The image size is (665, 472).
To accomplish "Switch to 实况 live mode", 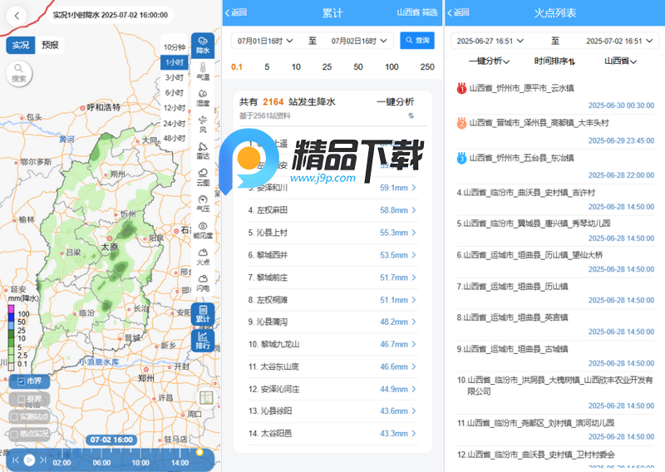I will [x=20, y=45].
